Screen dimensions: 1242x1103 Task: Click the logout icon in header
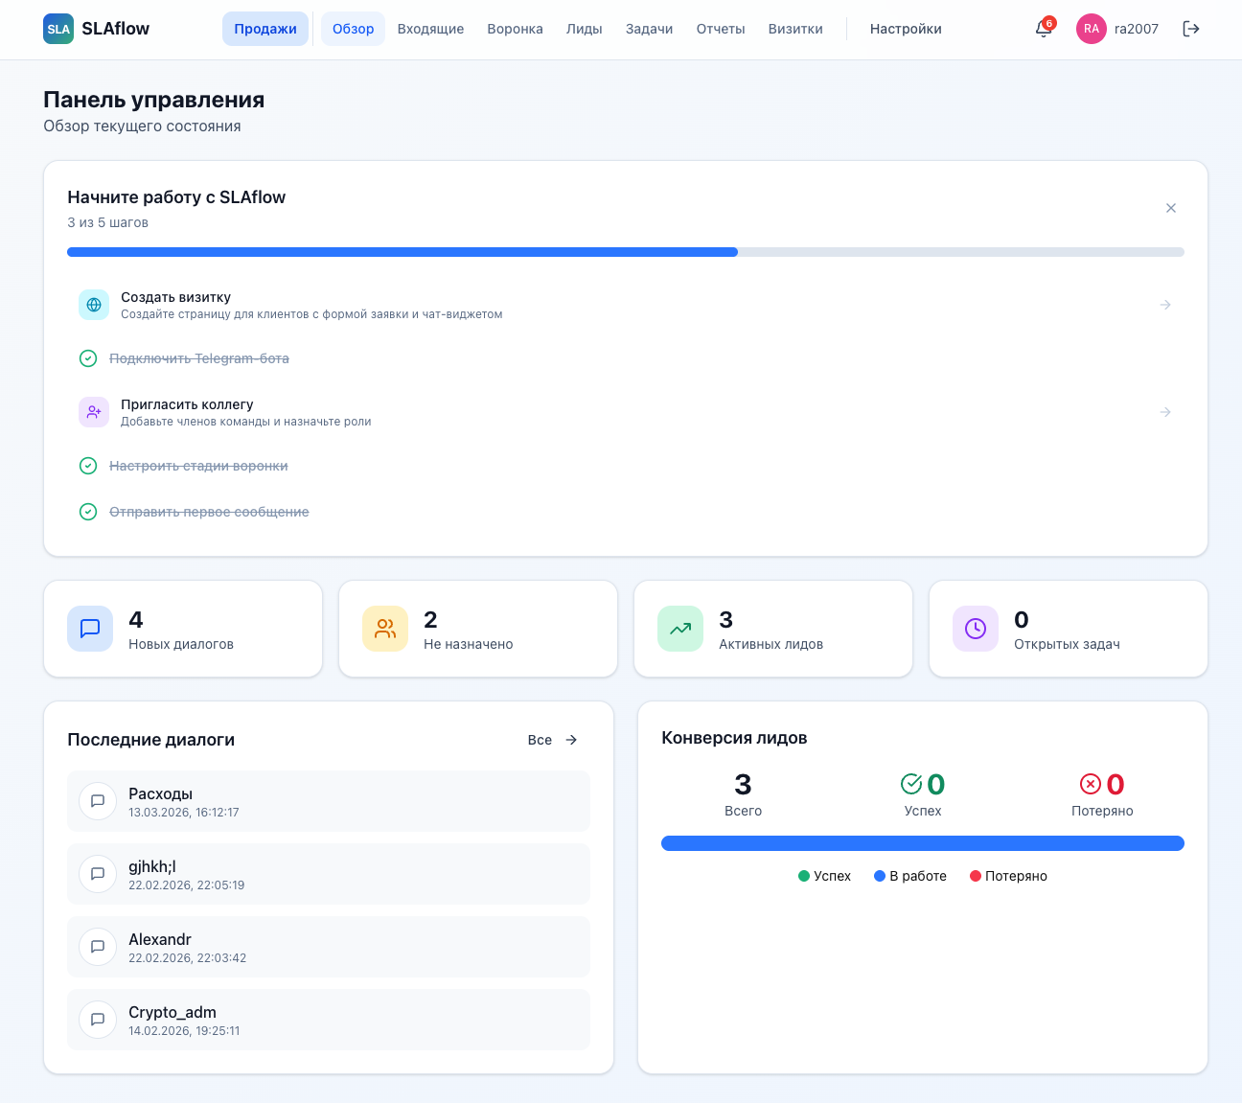pyautogui.click(x=1191, y=29)
